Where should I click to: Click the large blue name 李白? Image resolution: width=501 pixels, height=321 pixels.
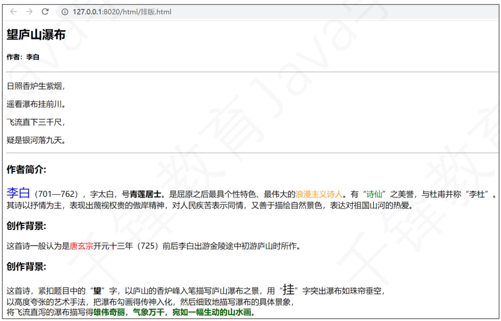pos(18,192)
